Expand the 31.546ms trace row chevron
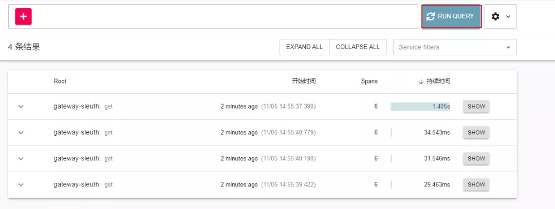Image resolution: width=555 pixels, height=209 pixels. 21,158
